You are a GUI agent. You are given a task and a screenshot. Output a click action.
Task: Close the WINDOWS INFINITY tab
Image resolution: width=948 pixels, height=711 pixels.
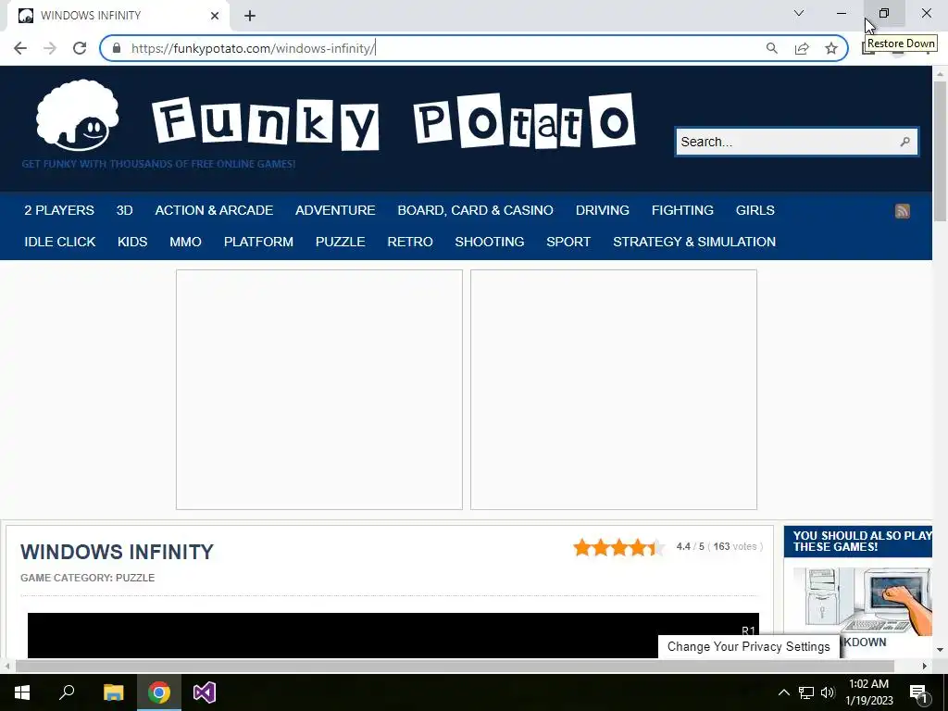[x=215, y=16]
